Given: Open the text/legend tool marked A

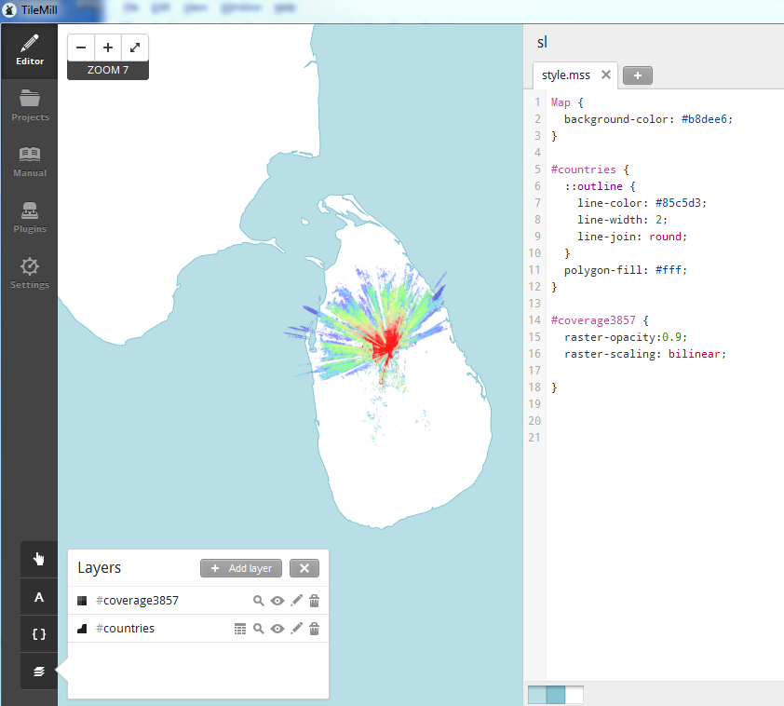Looking at the screenshot, I should [38, 596].
